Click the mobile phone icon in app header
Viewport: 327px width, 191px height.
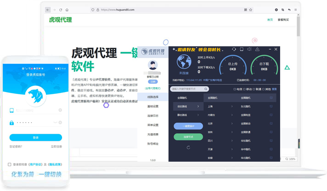[242, 49]
